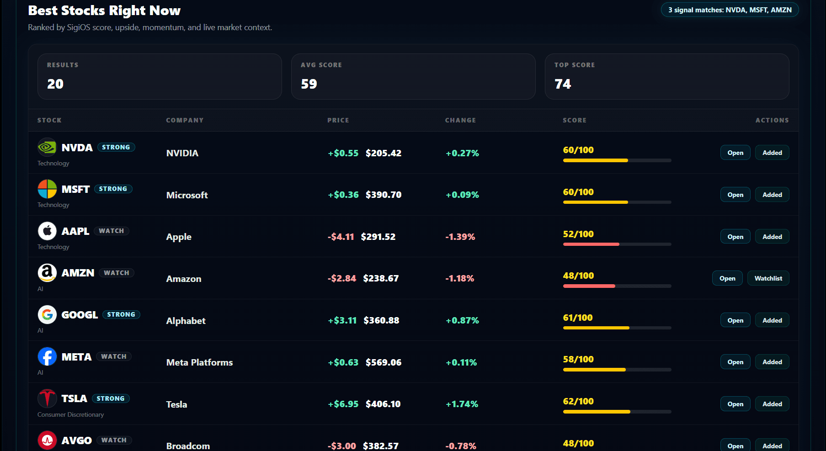Click the signal matches pill NVDA, MSFT, AMZN

pos(730,10)
